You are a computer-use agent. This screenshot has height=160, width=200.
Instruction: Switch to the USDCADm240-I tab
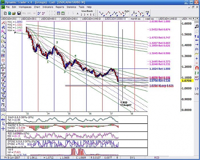tap(69, 19)
